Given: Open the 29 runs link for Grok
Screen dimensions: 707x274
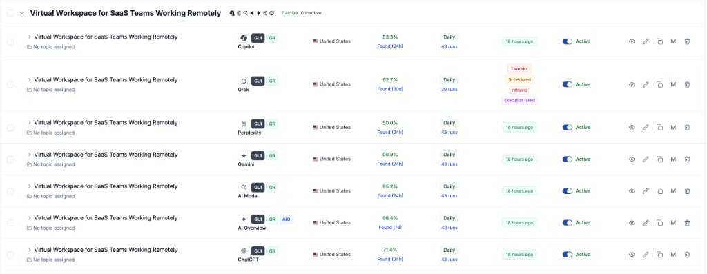Looking at the screenshot, I should point(449,89).
